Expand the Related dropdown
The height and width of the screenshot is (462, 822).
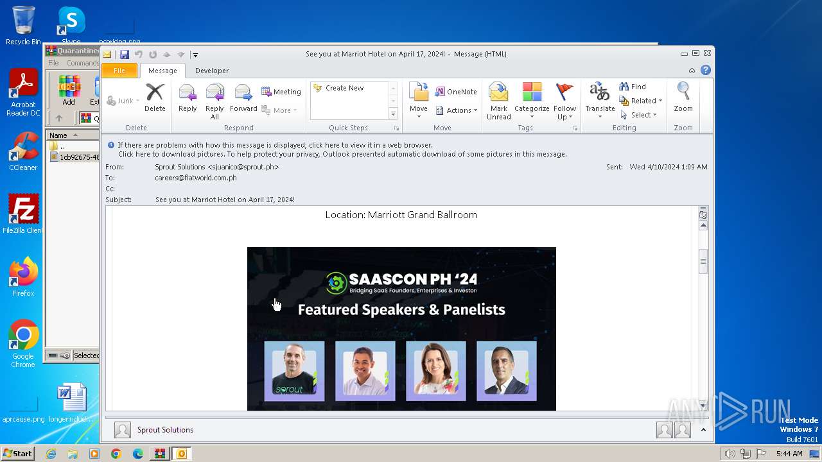[x=641, y=101]
